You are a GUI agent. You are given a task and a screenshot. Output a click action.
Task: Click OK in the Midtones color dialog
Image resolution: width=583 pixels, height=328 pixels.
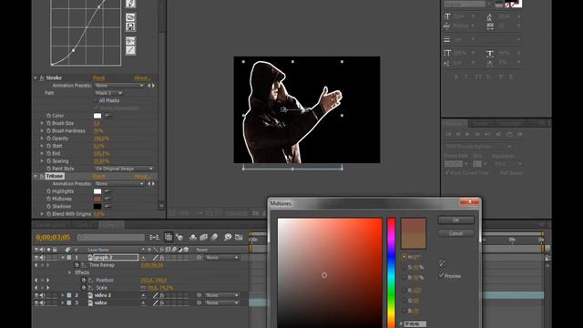point(455,220)
